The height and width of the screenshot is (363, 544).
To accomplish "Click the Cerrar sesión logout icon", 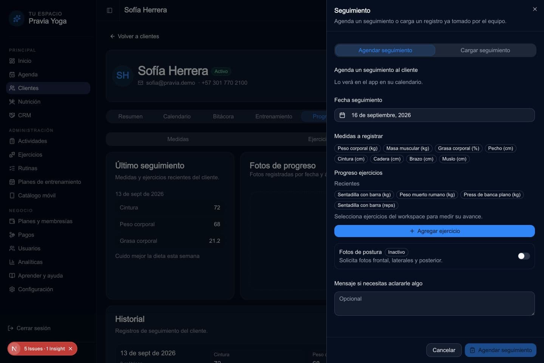I will (x=11, y=328).
